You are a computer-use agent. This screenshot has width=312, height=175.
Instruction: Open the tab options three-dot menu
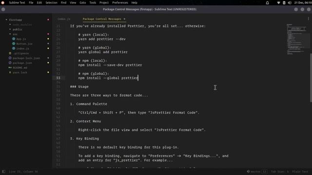coord(309,18)
